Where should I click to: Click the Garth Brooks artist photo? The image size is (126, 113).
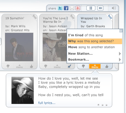(x=22, y=90)
